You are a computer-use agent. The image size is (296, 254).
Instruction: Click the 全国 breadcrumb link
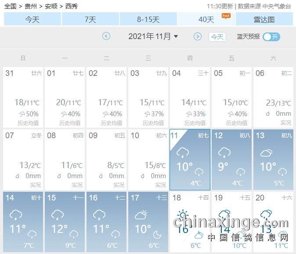coord(11,6)
